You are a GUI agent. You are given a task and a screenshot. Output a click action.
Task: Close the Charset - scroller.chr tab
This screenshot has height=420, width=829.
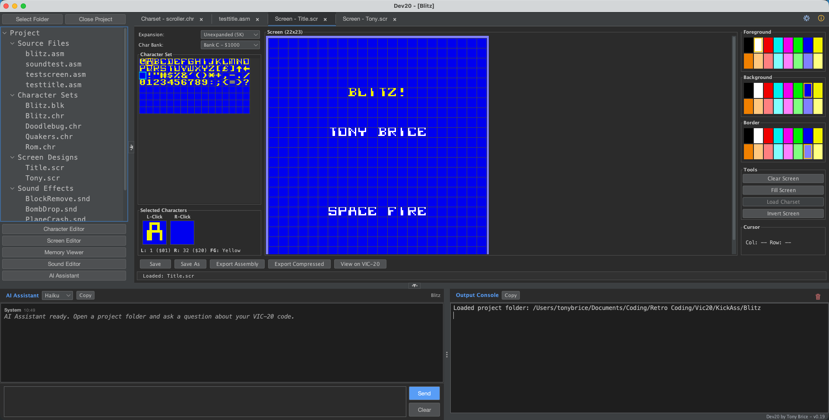(201, 19)
